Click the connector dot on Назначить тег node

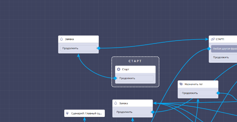click(x=218, y=93)
